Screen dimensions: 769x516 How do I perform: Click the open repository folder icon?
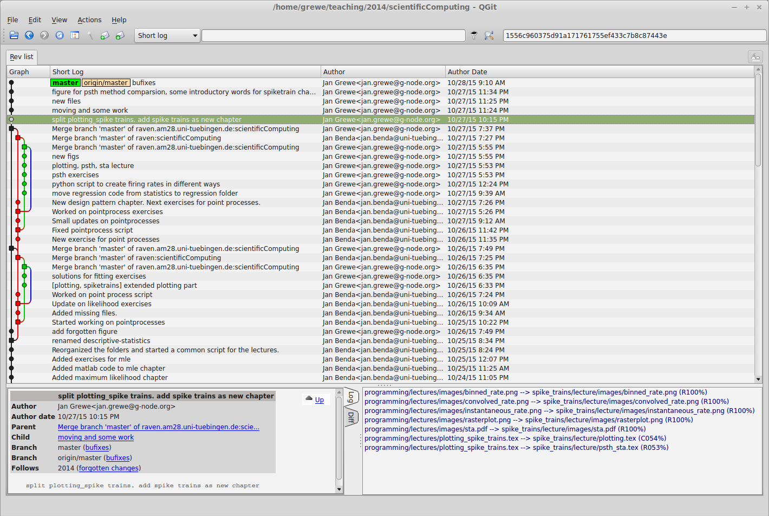coord(14,35)
